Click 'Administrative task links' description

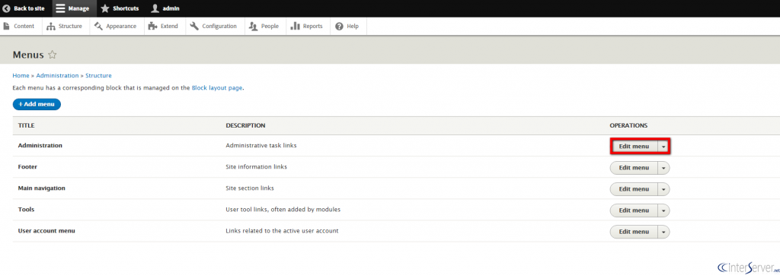click(x=261, y=146)
